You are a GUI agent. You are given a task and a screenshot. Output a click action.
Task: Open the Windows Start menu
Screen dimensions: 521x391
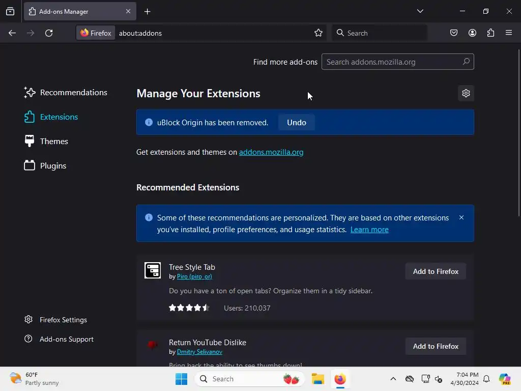point(181,379)
